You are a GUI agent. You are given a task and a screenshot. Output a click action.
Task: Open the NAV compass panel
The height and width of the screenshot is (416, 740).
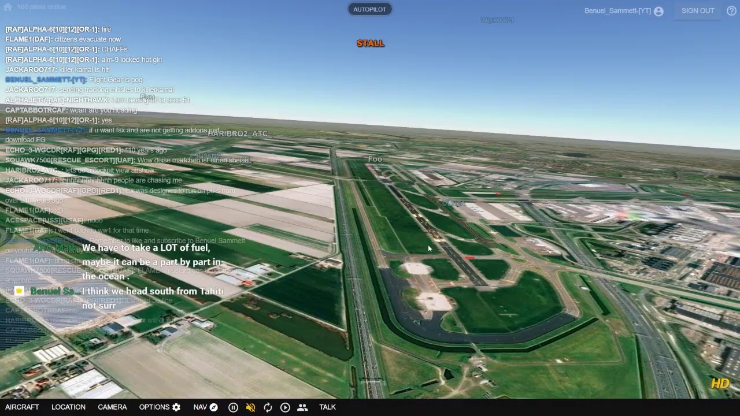coord(206,407)
